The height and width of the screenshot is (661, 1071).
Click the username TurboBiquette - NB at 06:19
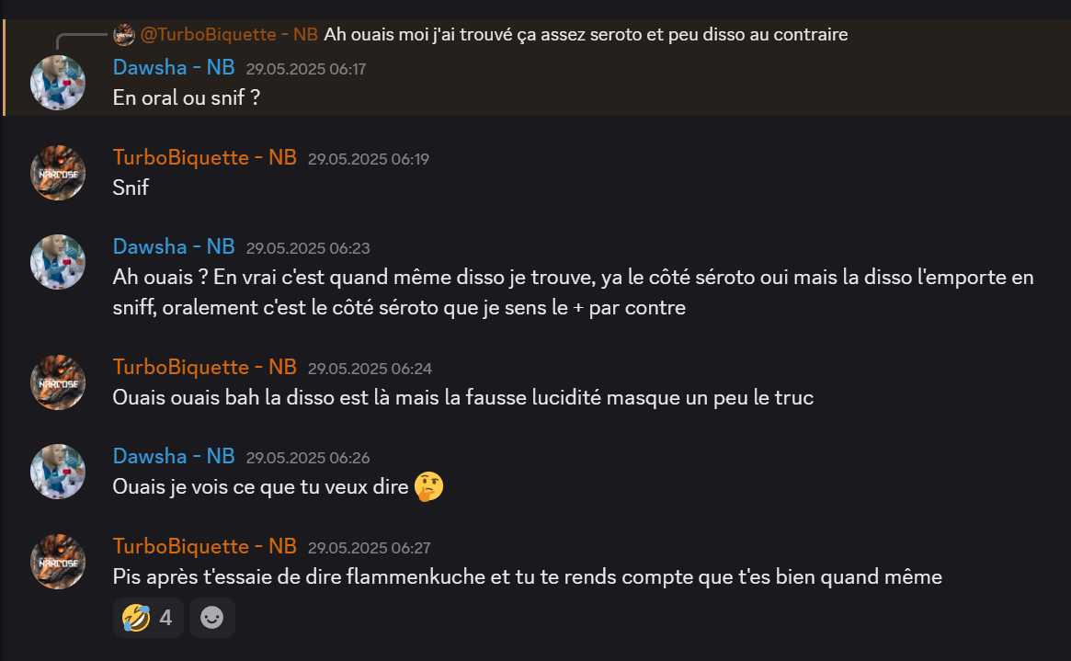[204, 158]
